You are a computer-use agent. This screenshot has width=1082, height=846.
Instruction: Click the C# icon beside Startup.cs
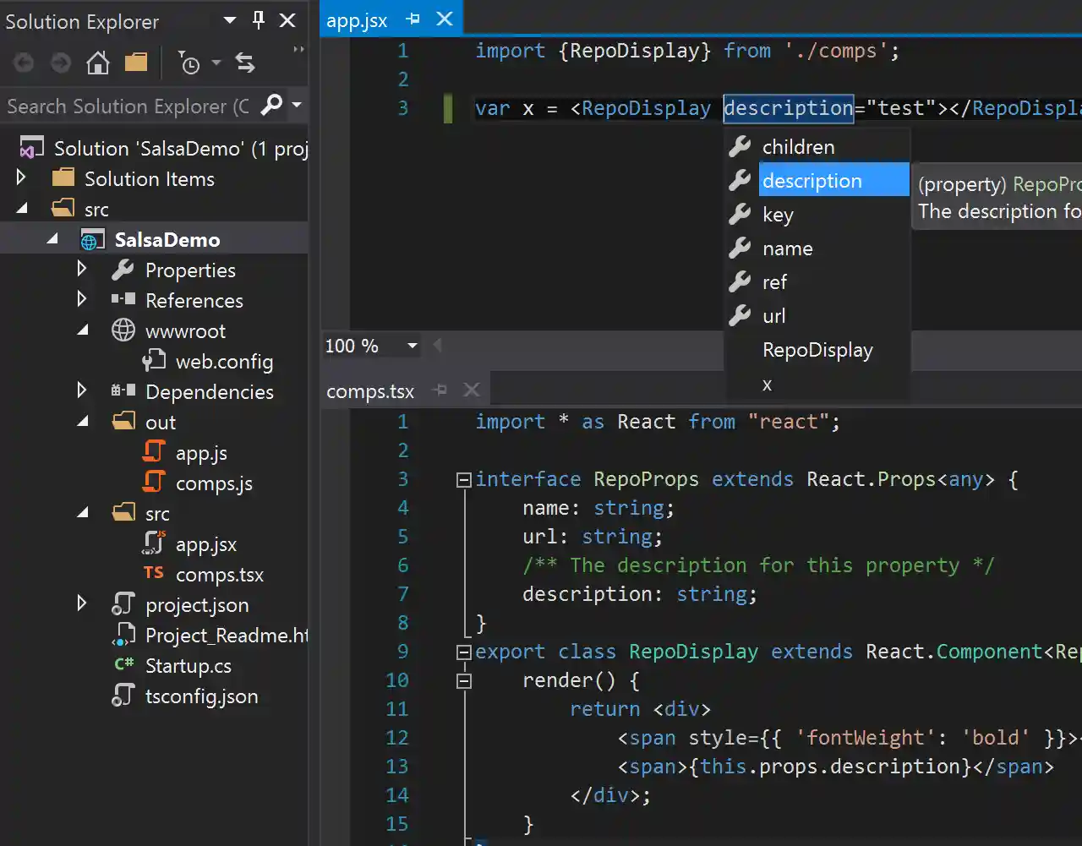pyautogui.click(x=124, y=665)
